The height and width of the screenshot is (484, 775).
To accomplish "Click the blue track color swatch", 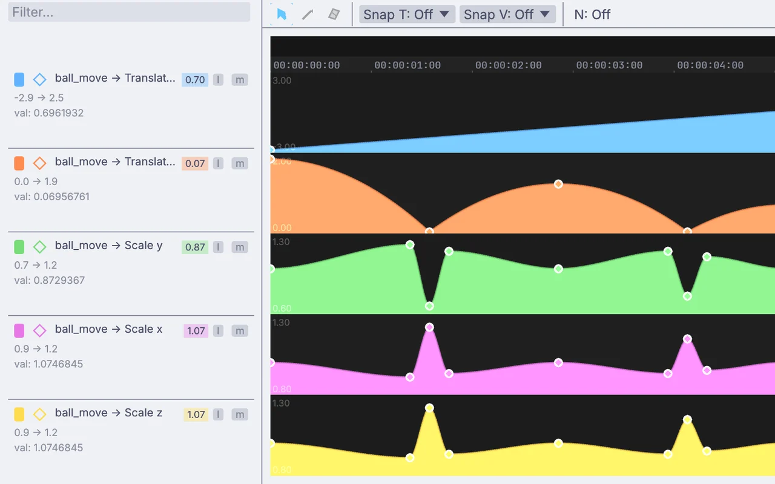I will click(x=19, y=79).
